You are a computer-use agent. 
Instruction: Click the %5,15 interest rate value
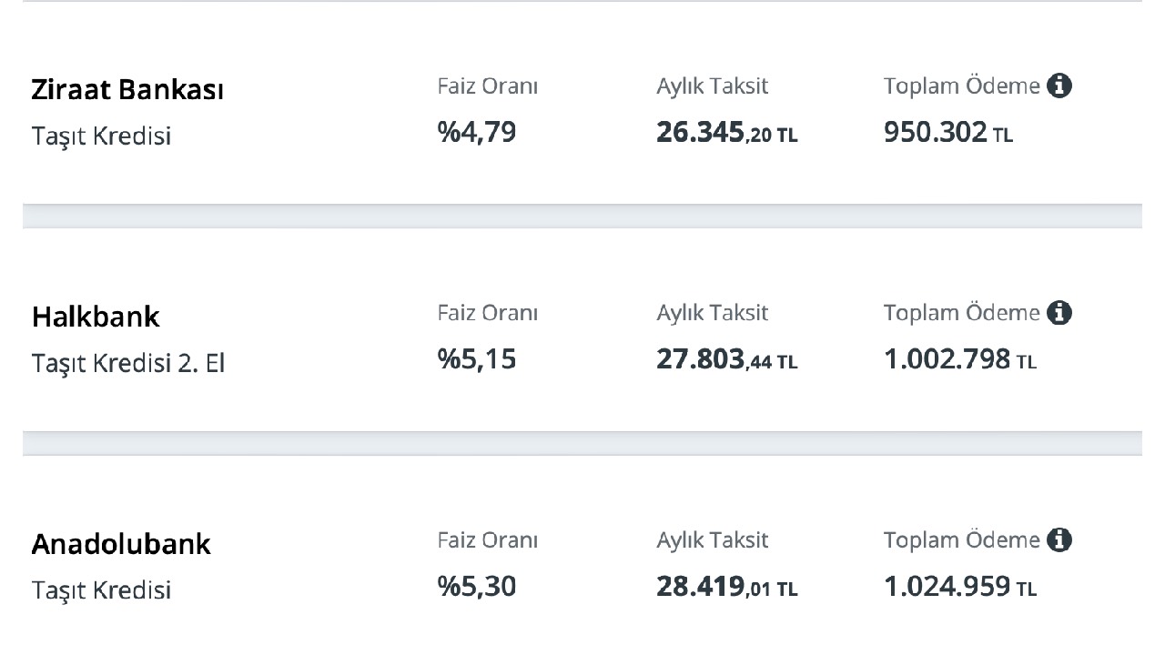coord(477,359)
